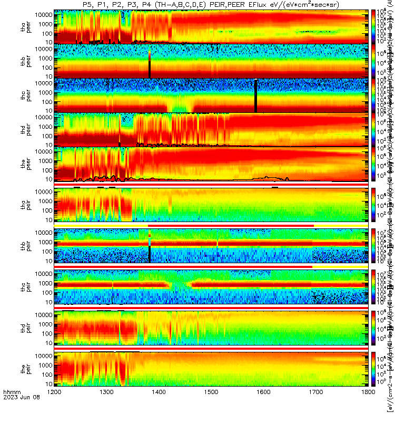Select the 'thb peer' panel label

(x=26, y=61)
